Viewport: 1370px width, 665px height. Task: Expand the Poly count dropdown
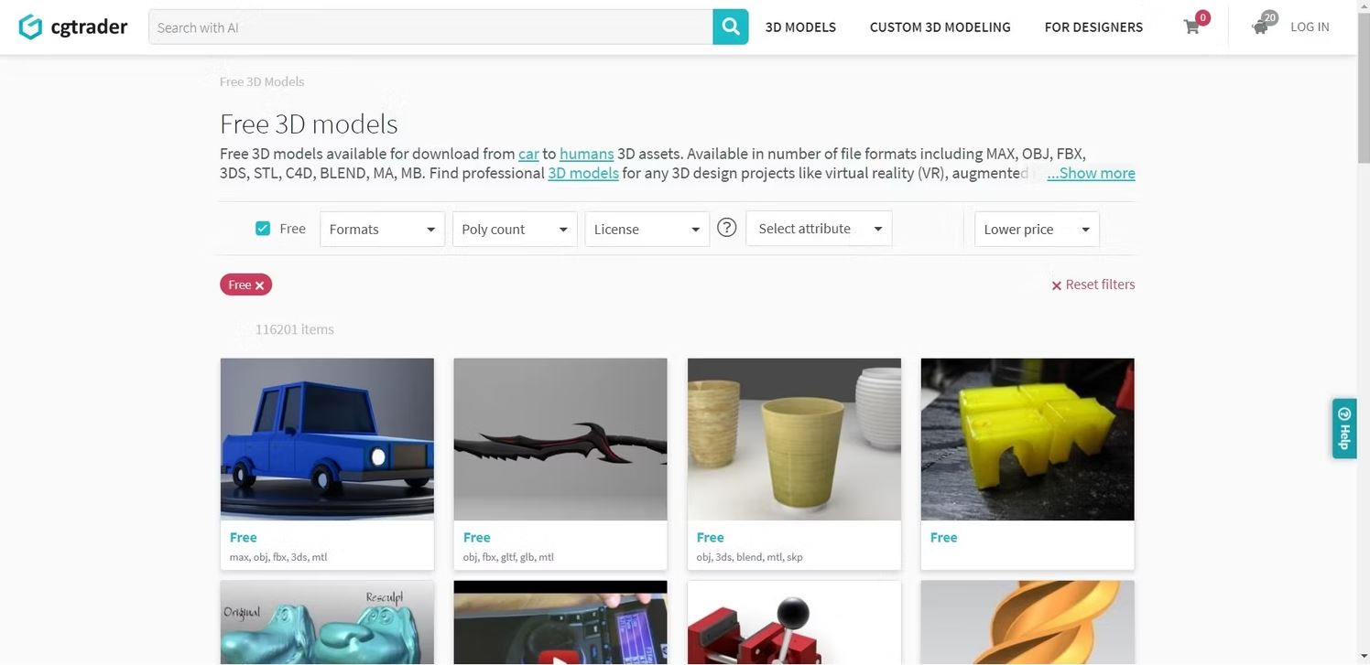tap(515, 230)
